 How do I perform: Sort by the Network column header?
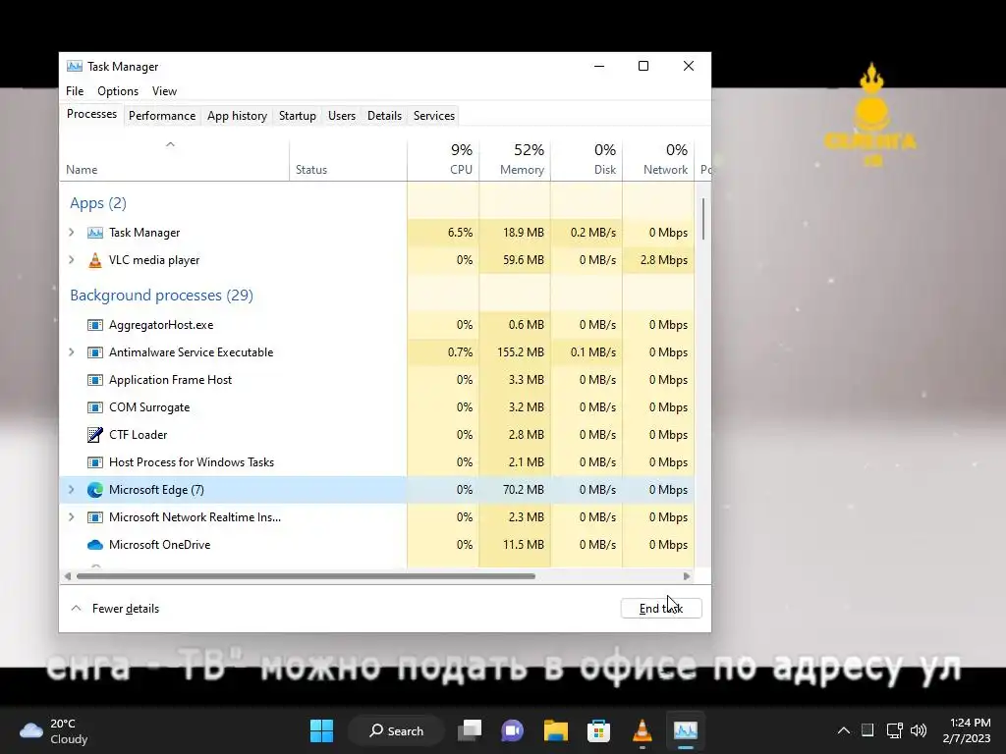click(x=658, y=160)
